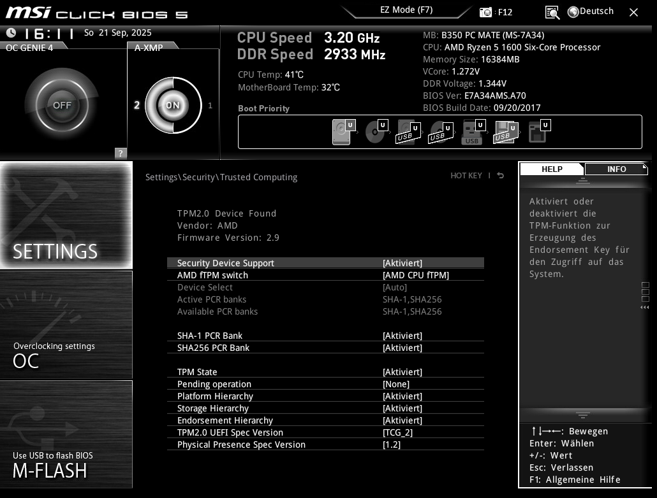Close the BIOS with the X icon
657x498 pixels.
633,12
